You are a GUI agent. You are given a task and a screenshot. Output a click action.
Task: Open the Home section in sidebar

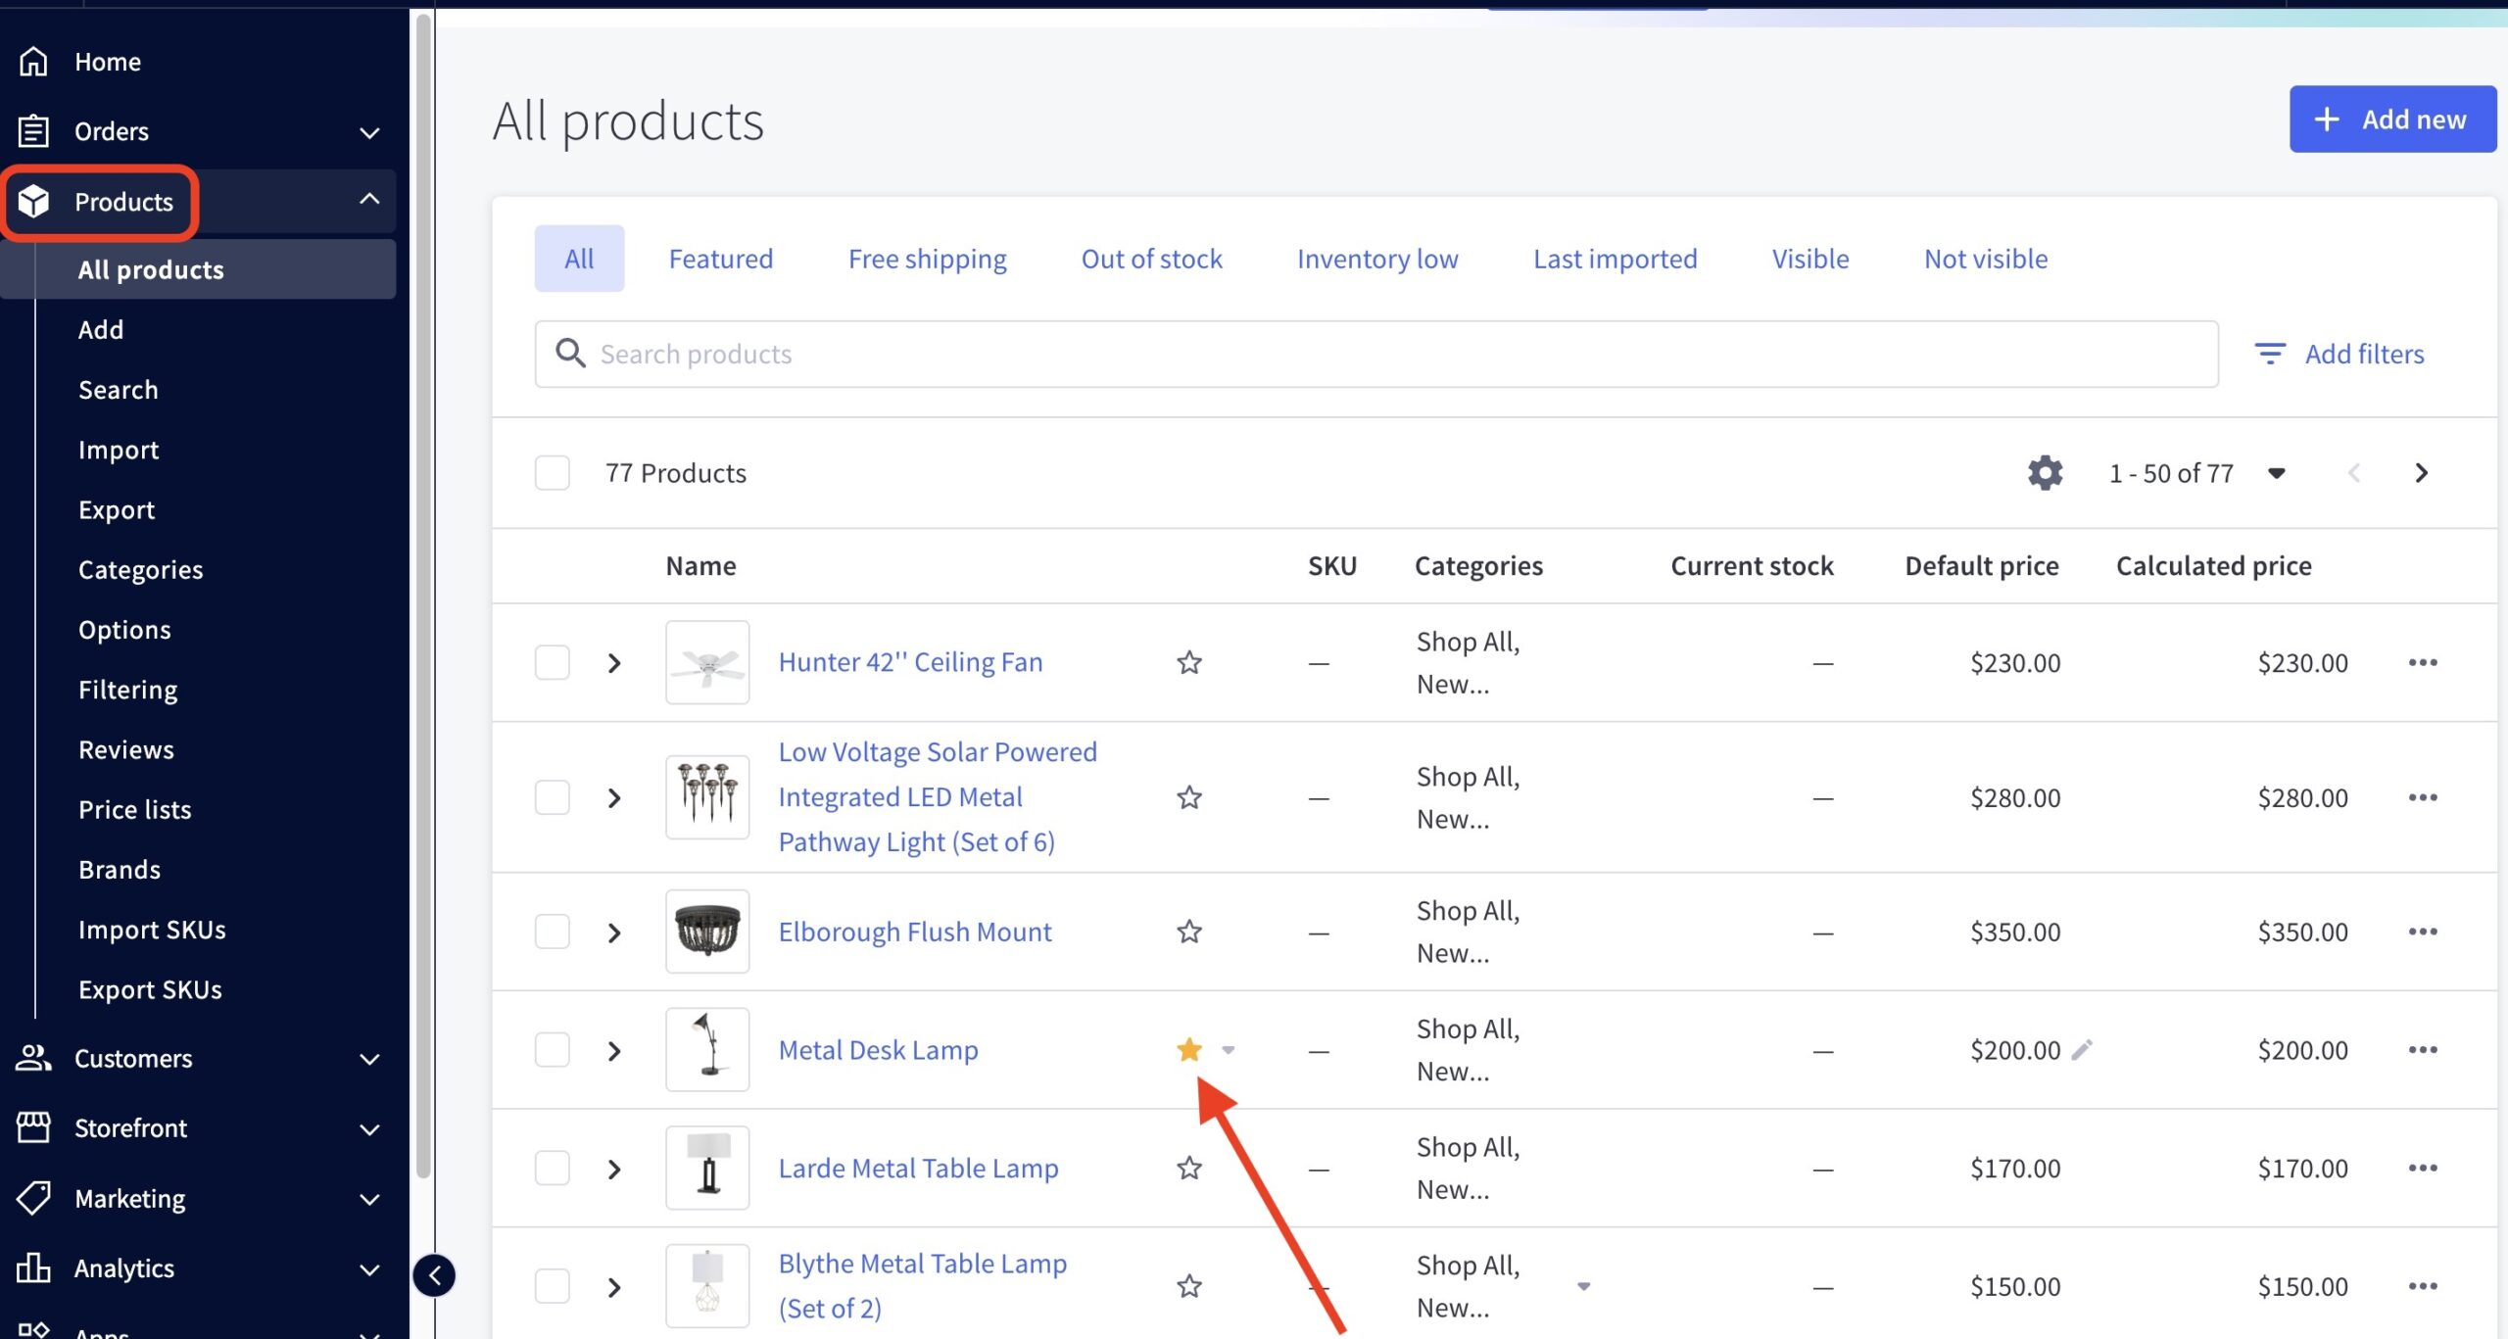pyautogui.click(x=106, y=61)
